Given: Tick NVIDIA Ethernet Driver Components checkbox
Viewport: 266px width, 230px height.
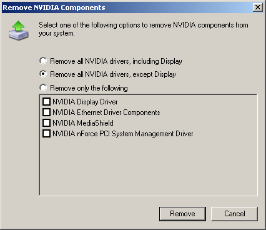Looking at the screenshot, I should (46, 112).
